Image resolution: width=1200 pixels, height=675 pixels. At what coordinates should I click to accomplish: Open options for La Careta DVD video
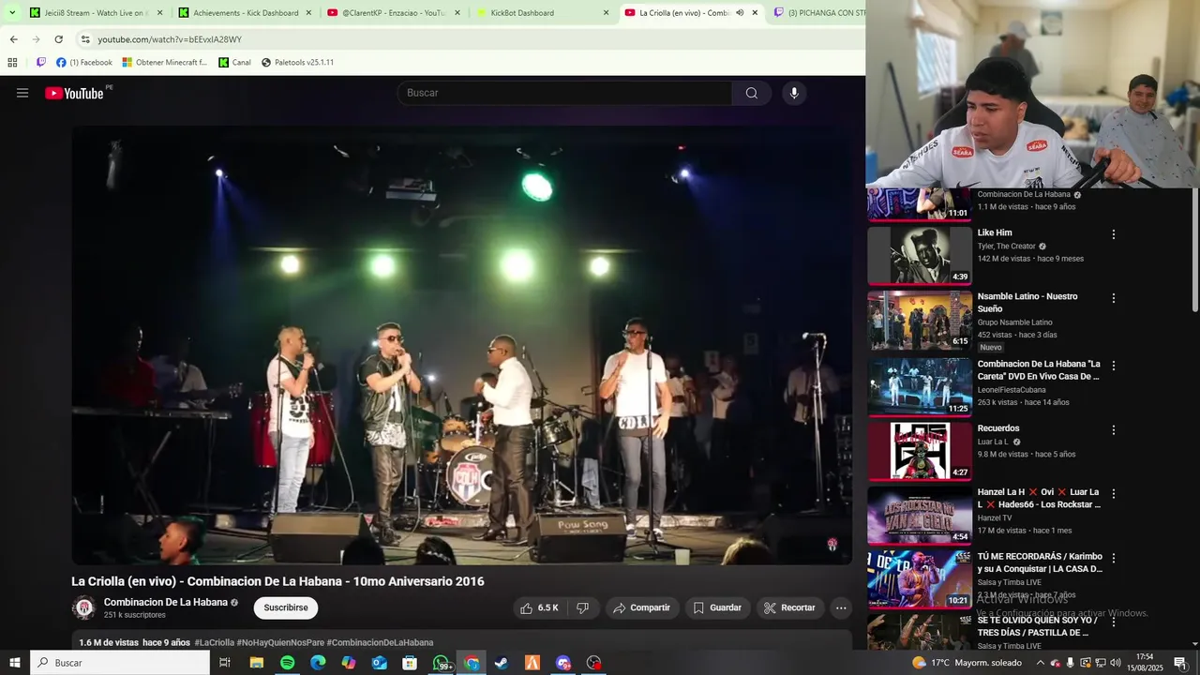(1114, 365)
